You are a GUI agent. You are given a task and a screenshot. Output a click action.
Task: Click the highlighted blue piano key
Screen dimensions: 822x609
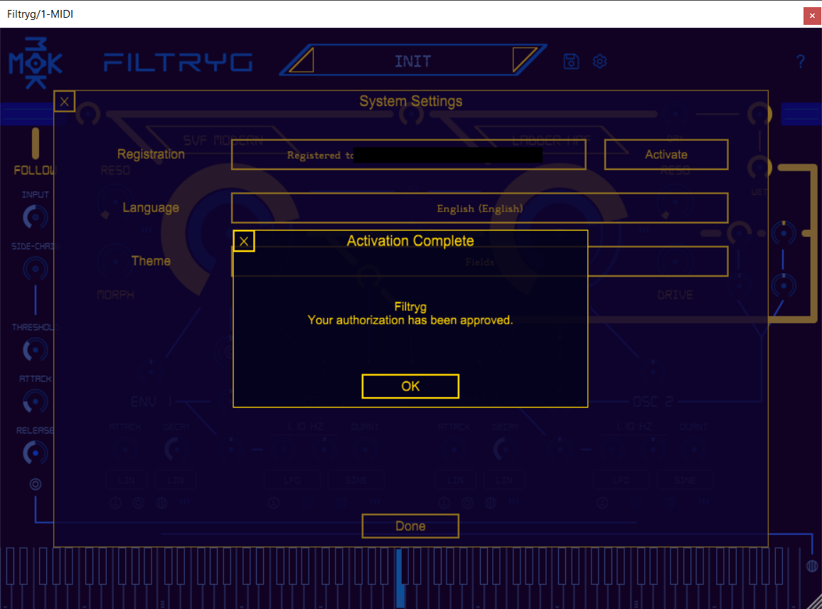coord(400,577)
